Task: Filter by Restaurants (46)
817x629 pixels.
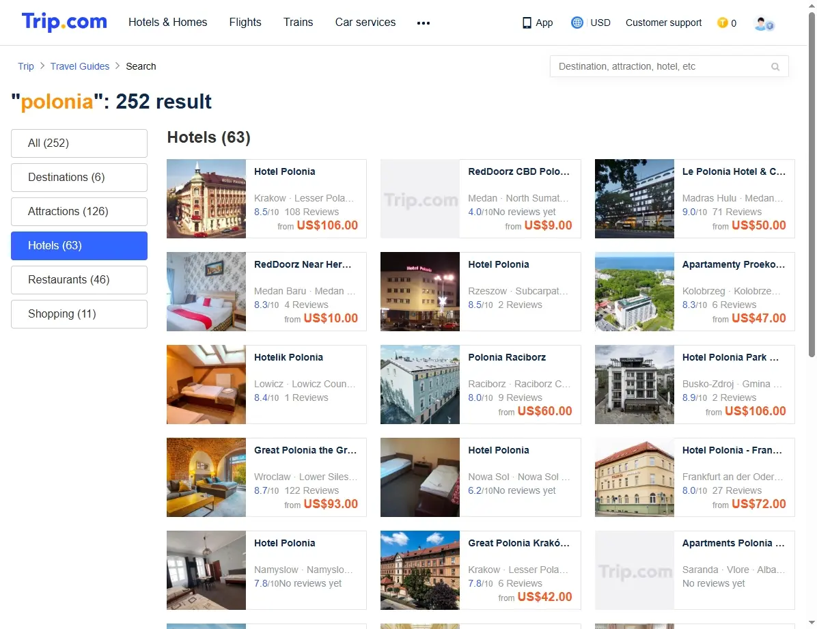Action: [x=79, y=280]
